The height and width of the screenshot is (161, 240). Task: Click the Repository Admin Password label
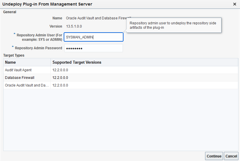click(x=38, y=48)
